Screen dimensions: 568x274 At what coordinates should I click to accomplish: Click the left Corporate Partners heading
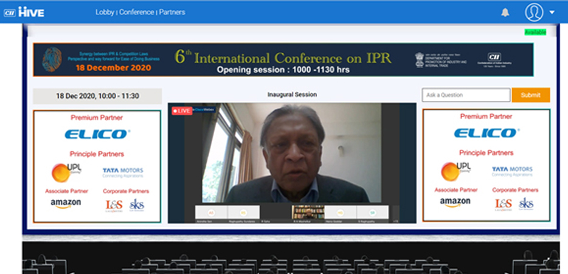pos(126,191)
